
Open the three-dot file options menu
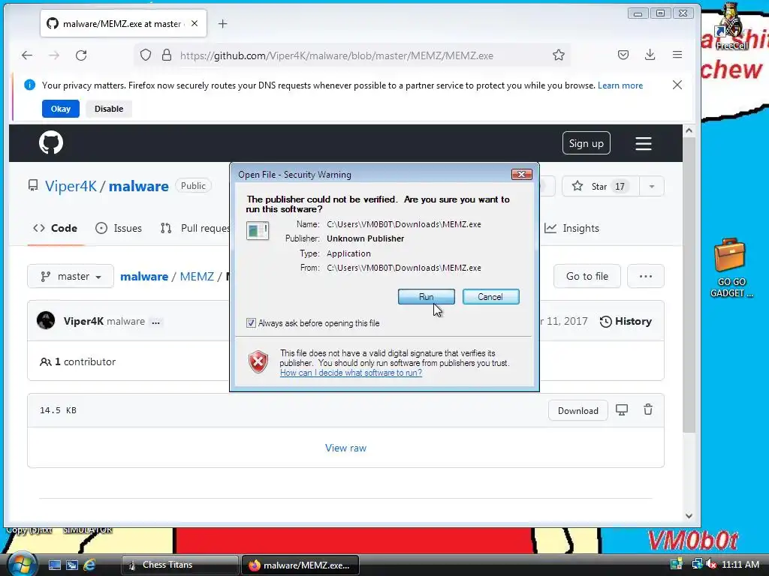646,276
